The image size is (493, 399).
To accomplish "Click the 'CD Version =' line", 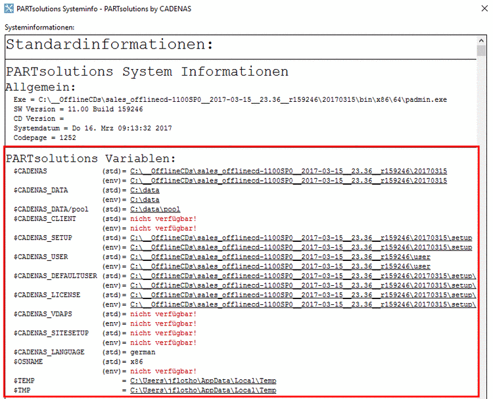I will point(39,119).
